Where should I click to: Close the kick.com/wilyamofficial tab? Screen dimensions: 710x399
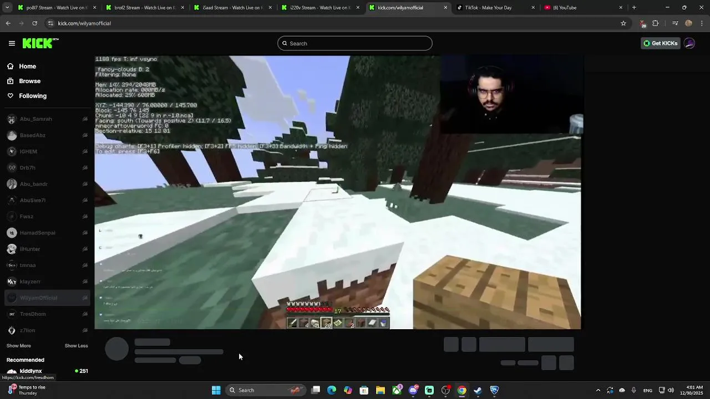(x=445, y=8)
